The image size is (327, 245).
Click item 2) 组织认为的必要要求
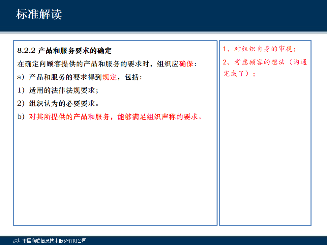point(58,103)
